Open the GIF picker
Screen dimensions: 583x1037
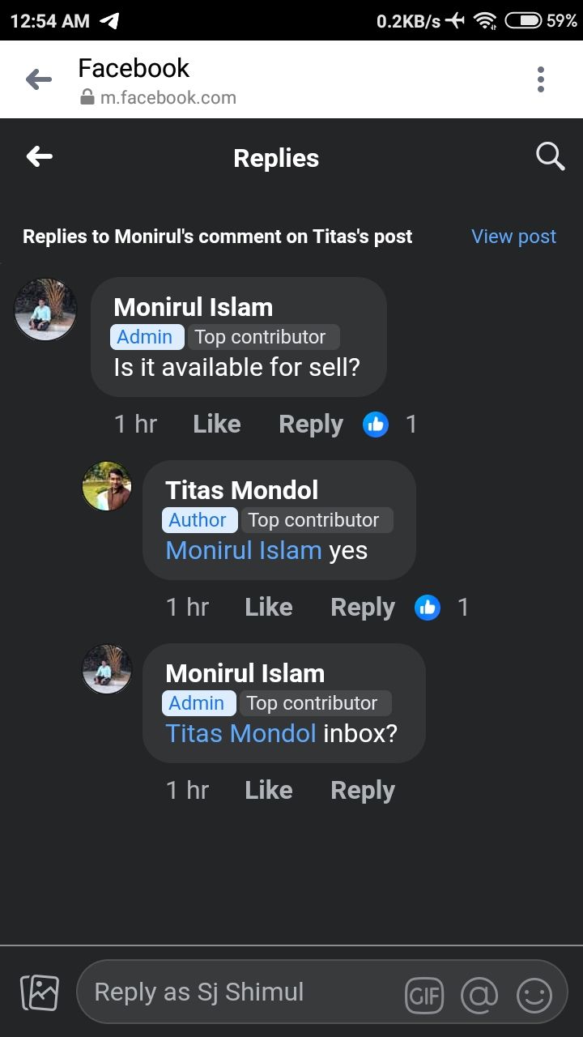point(424,996)
